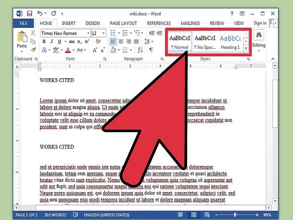This screenshot has width=293, height=220.
Task: Click the Save icon in title bar
Action: tap(29, 13)
